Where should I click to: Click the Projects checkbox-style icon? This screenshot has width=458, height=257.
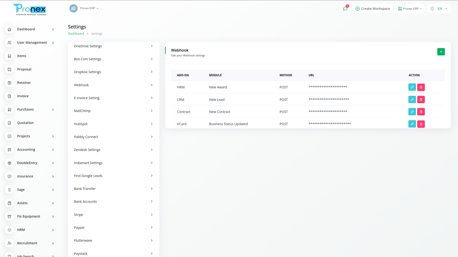click(x=9, y=136)
